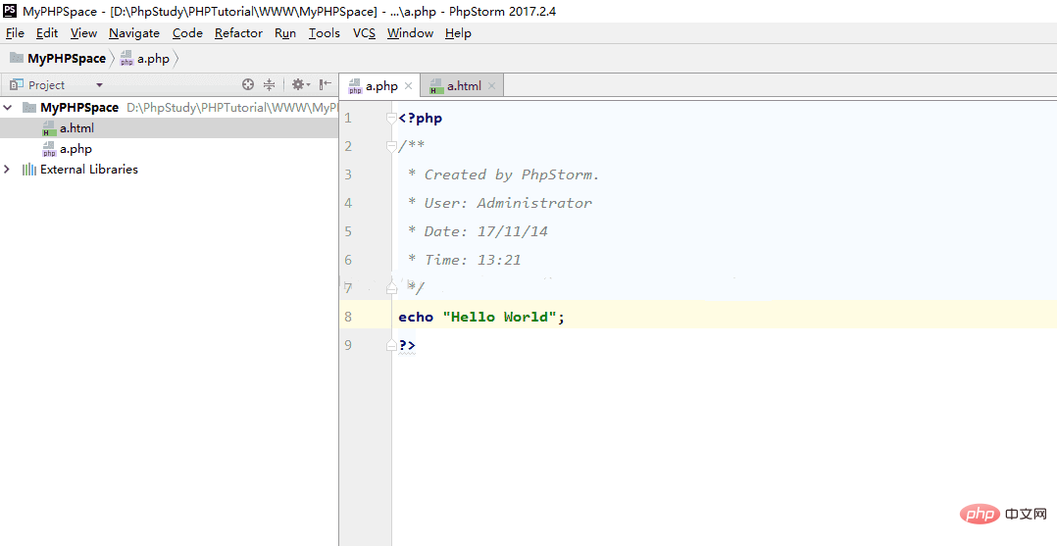Toggle fold marker for doc comment on line 2

point(392,147)
